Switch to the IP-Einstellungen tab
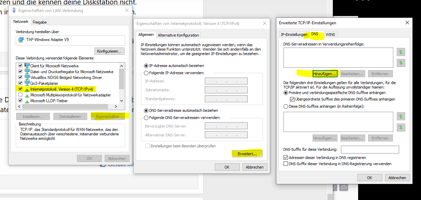This screenshot has height=200, width=421. [x=294, y=35]
